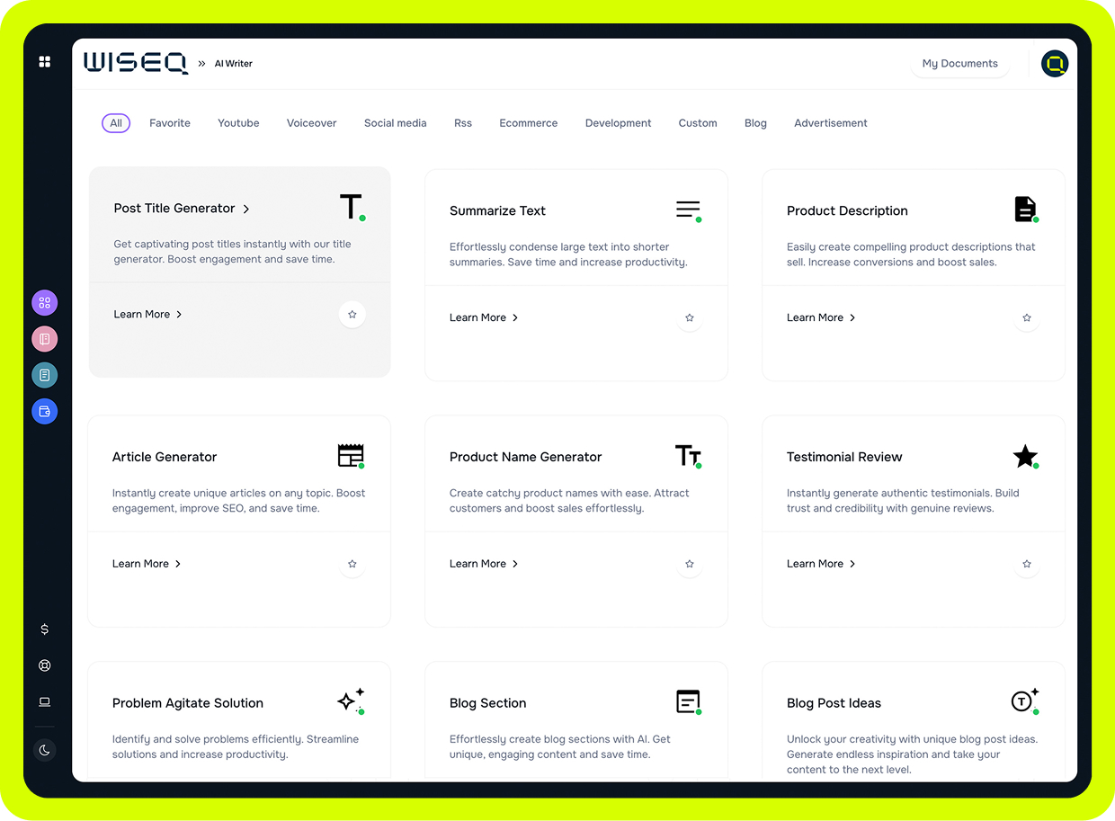The height and width of the screenshot is (821, 1115).
Task: Toggle dark mode with the moon icon
Action: (44, 749)
